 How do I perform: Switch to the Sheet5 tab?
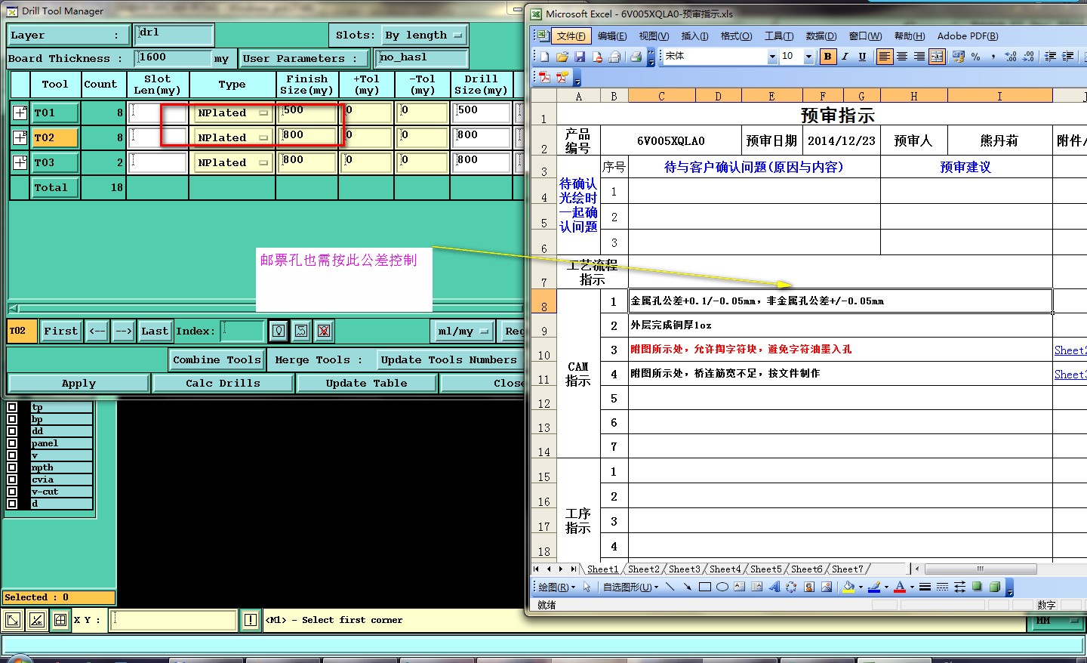point(765,569)
